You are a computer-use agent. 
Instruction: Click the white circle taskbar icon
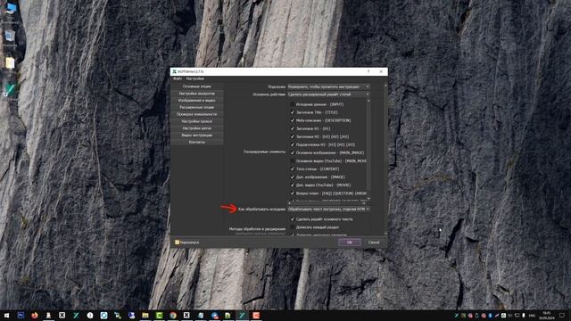click(x=90, y=315)
